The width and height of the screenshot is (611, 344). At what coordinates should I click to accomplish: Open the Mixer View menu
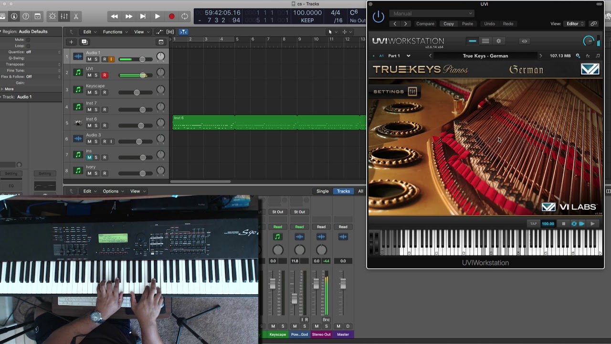coord(137,191)
